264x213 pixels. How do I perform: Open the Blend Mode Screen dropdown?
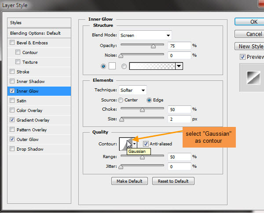point(145,35)
